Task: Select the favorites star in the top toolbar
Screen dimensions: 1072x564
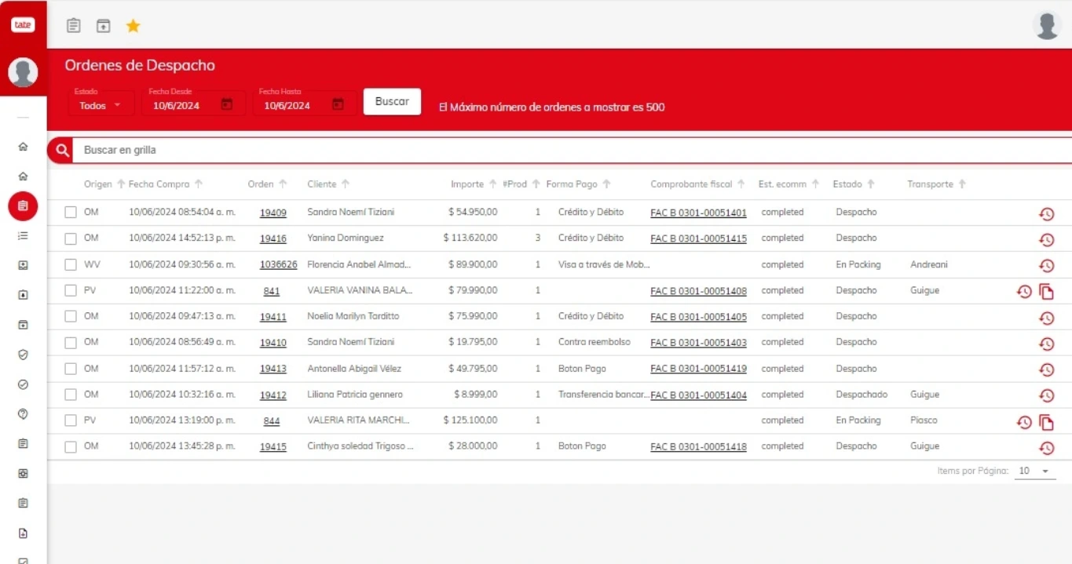Action: [x=134, y=25]
